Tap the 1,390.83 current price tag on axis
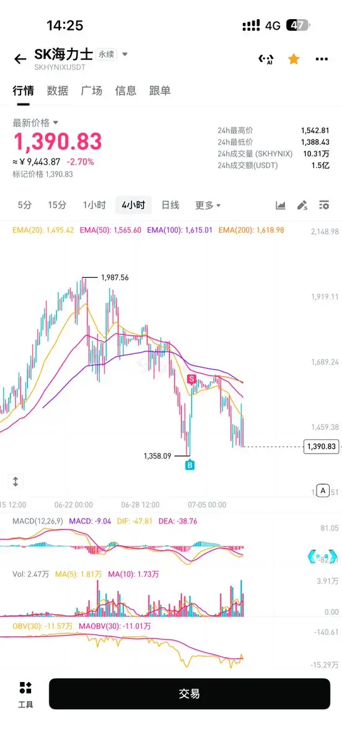Image resolution: width=342 pixels, height=742 pixels. [322, 446]
